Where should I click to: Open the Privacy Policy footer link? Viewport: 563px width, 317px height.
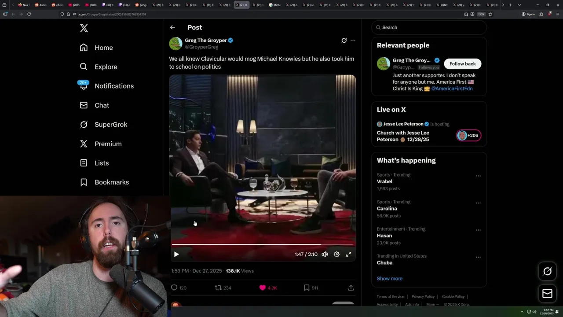(x=423, y=297)
